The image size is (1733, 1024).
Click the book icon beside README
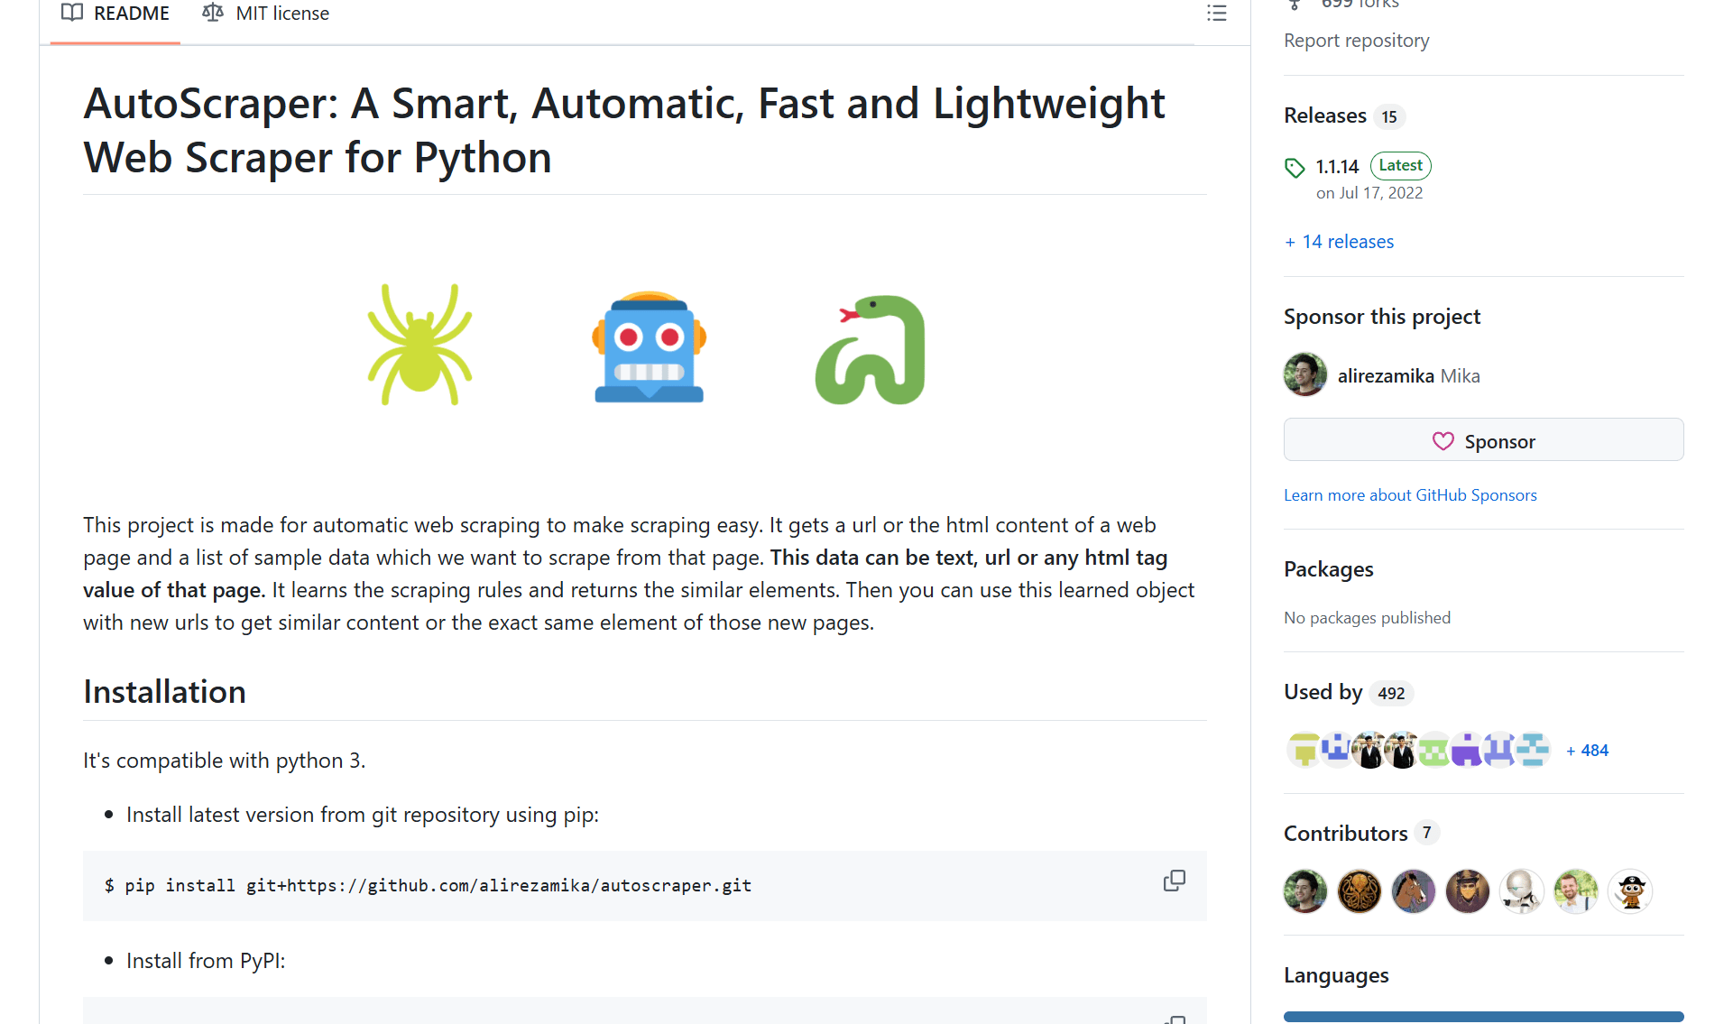click(x=72, y=13)
